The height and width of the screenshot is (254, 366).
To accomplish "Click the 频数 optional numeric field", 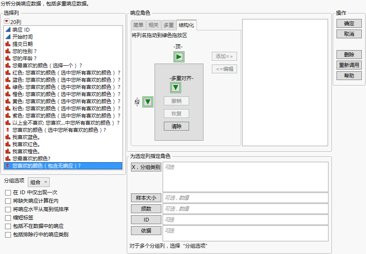I will pyautogui.click(x=245, y=209).
